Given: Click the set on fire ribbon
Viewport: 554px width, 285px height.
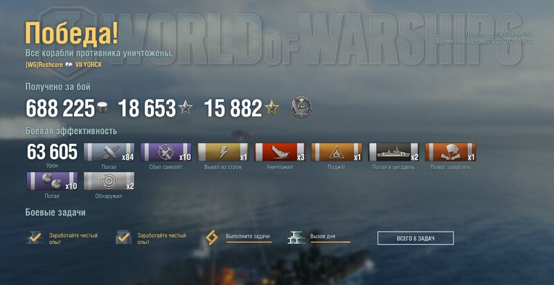Looking at the screenshot, I should coord(337,152).
